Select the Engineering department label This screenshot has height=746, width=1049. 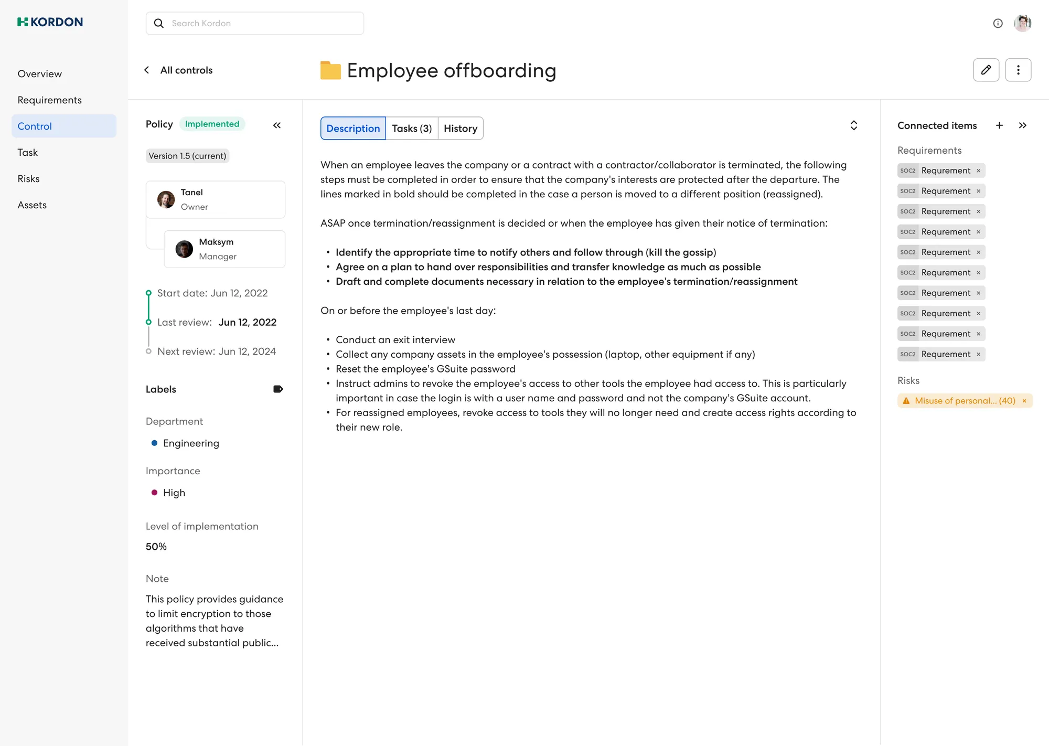(x=185, y=443)
